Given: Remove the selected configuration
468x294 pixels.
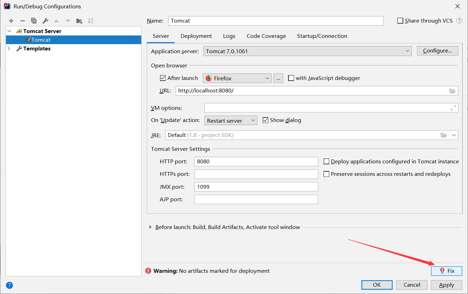Looking at the screenshot, I should pyautogui.click(x=22, y=21).
